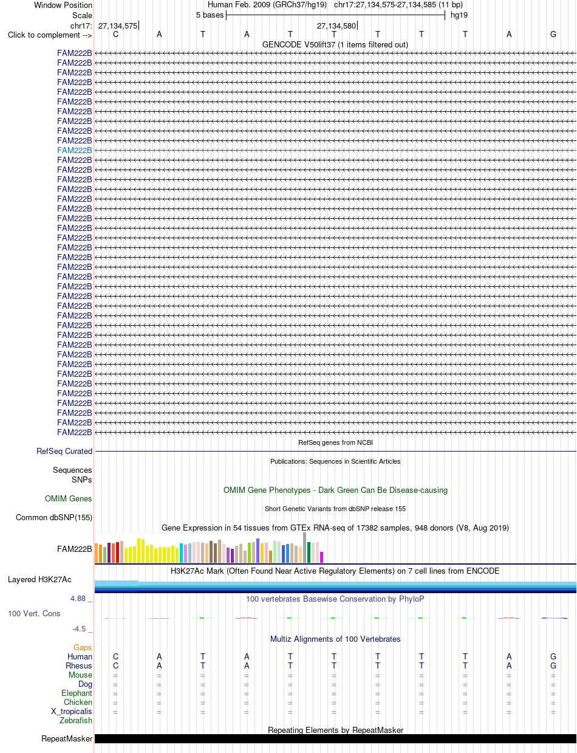Click FAM222B label beside the GTEx bar chart
This screenshot has height=753, width=577.
75,549
